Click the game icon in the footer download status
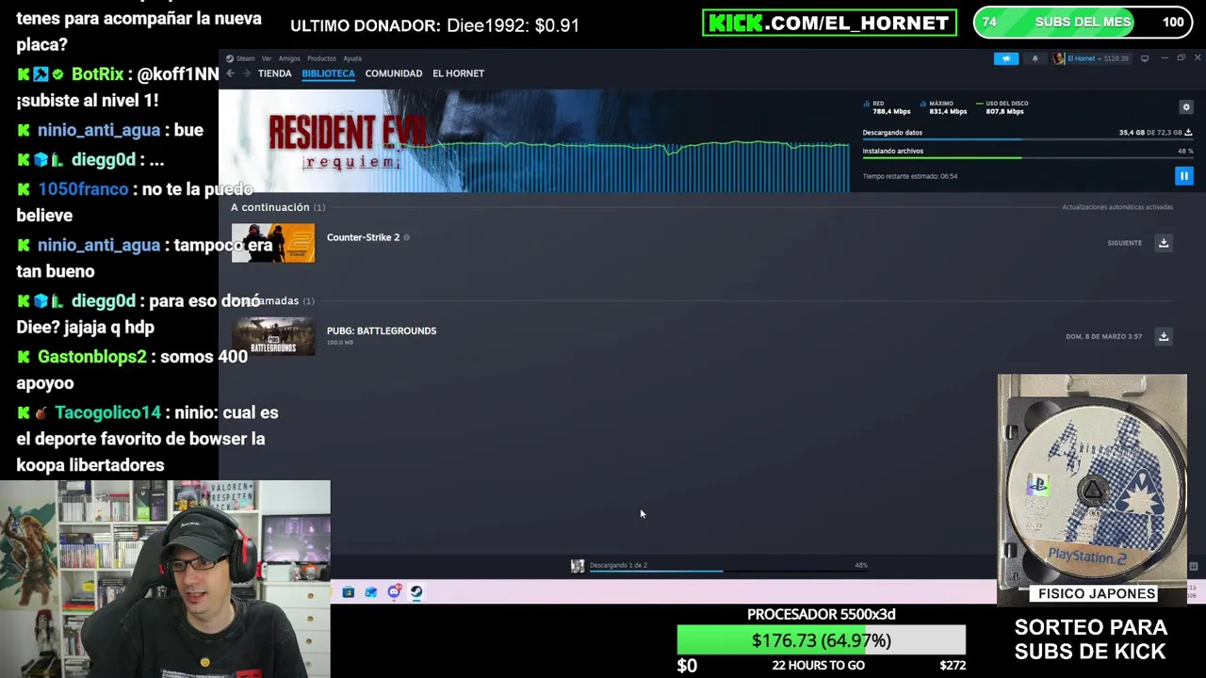Viewport: 1206px width, 678px height. [x=578, y=565]
